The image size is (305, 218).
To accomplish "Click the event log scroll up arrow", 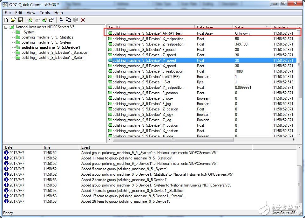I will tap(299, 147).
